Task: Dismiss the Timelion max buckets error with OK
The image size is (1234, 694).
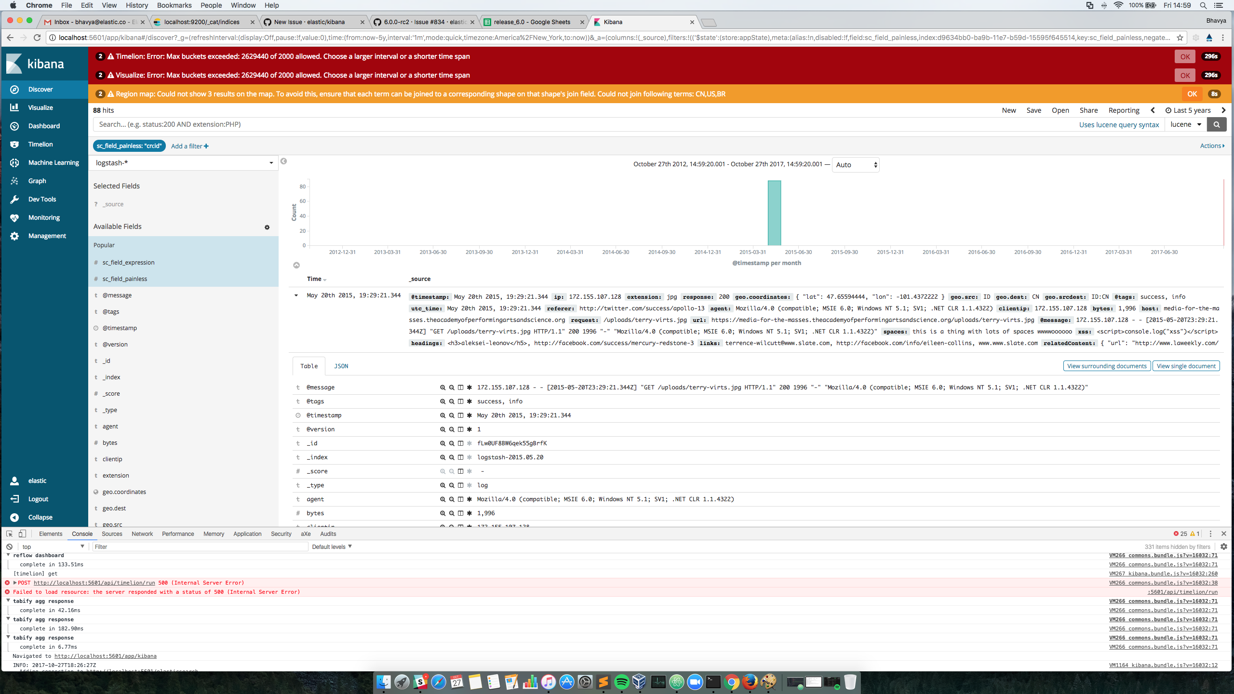Action: (x=1185, y=56)
